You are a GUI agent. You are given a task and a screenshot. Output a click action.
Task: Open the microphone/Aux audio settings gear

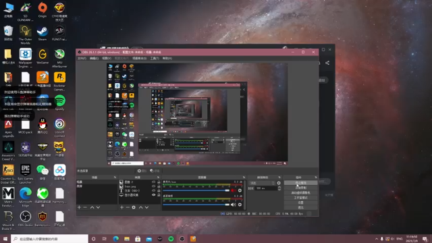coord(240,190)
